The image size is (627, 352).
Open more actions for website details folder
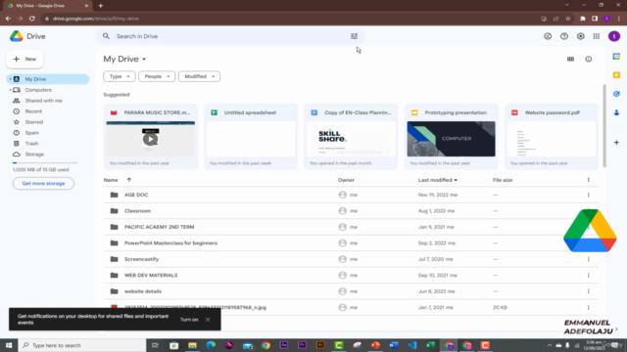pyautogui.click(x=588, y=291)
